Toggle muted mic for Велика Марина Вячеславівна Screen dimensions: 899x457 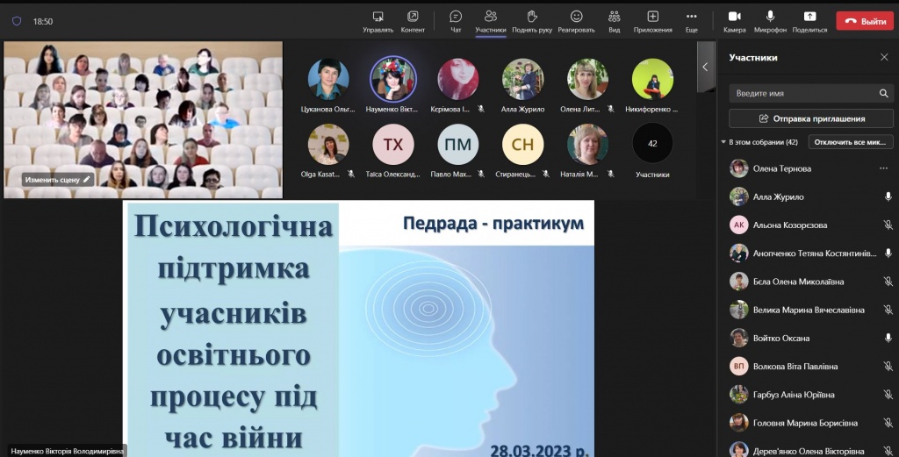pos(888,310)
